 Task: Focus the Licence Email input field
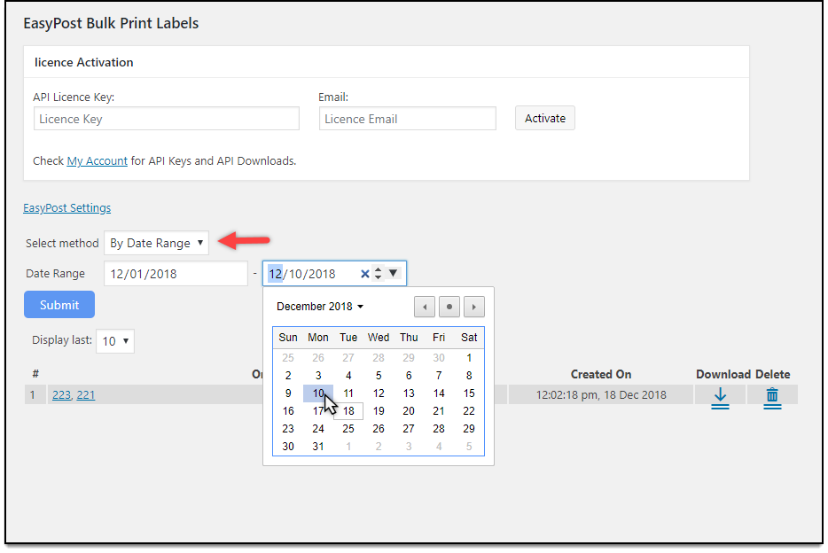(x=408, y=119)
